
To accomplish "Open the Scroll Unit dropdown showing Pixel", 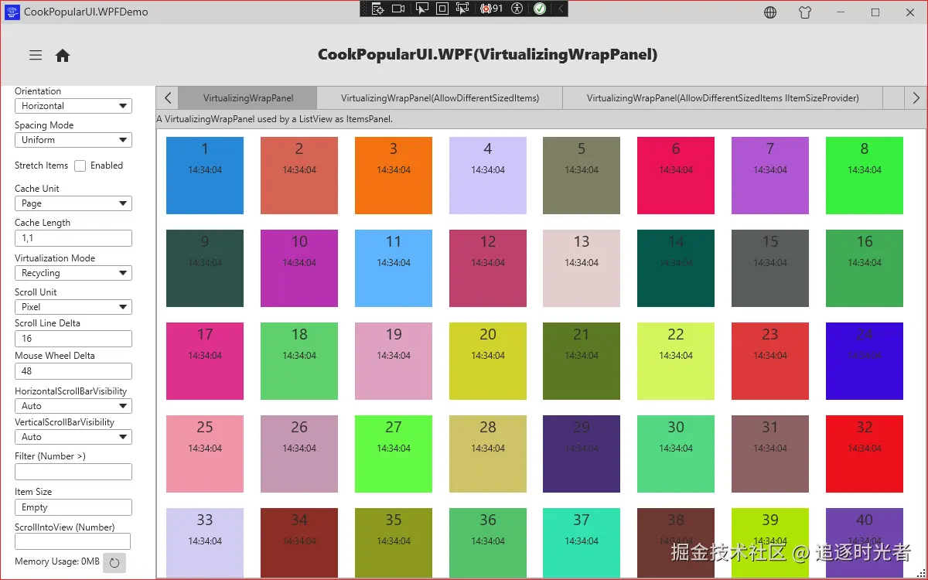I will click(x=73, y=307).
